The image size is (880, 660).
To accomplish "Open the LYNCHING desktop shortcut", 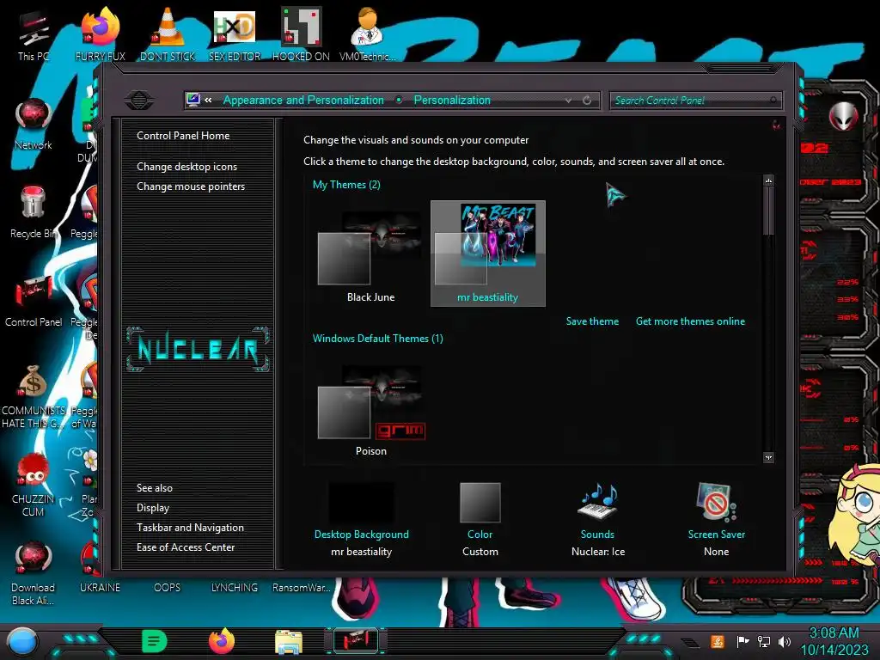I will [235, 587].
